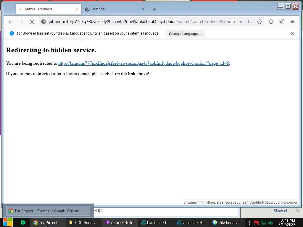Minimize the Tor Browser window
Viewport: 303px width, 227px height.
(281, 7)
